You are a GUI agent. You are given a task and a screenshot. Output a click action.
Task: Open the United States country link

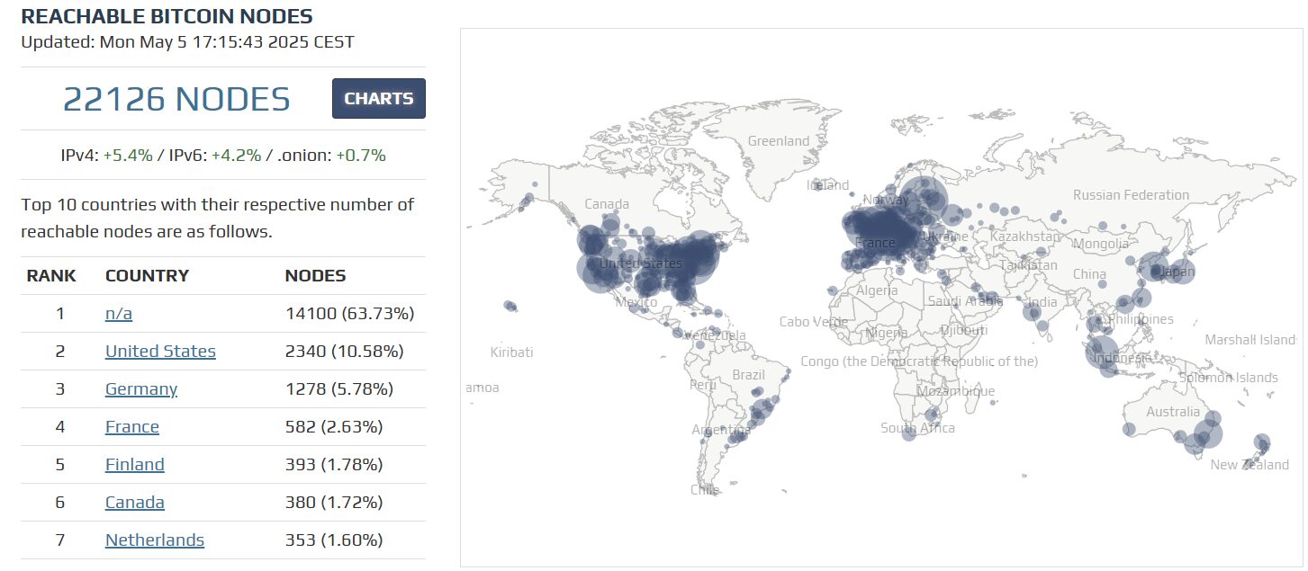[160, 352]
